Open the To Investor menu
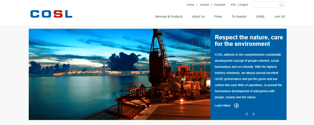Image resolution: width=314 pixels, height=125 pixels. (x=239, y=16)
